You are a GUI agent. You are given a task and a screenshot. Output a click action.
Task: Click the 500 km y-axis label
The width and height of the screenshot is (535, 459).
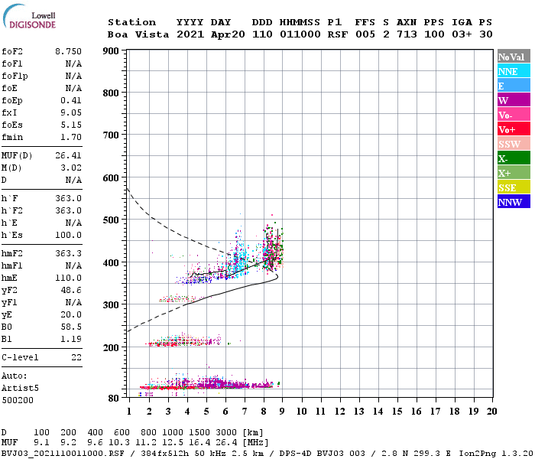pos(111,220)
